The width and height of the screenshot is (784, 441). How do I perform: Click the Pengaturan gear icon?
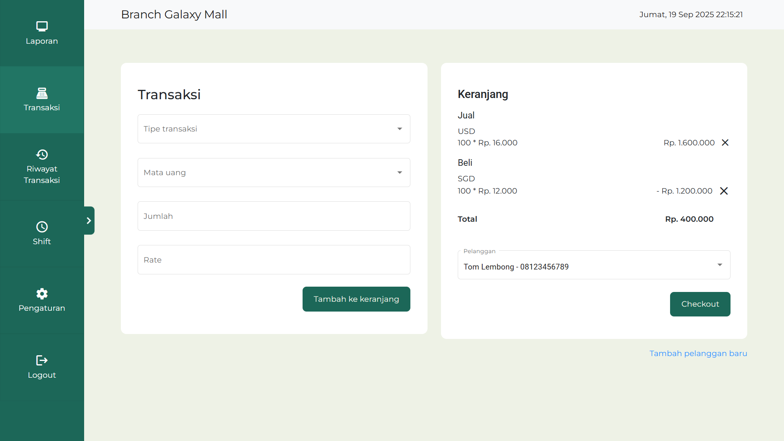point(42,294)
